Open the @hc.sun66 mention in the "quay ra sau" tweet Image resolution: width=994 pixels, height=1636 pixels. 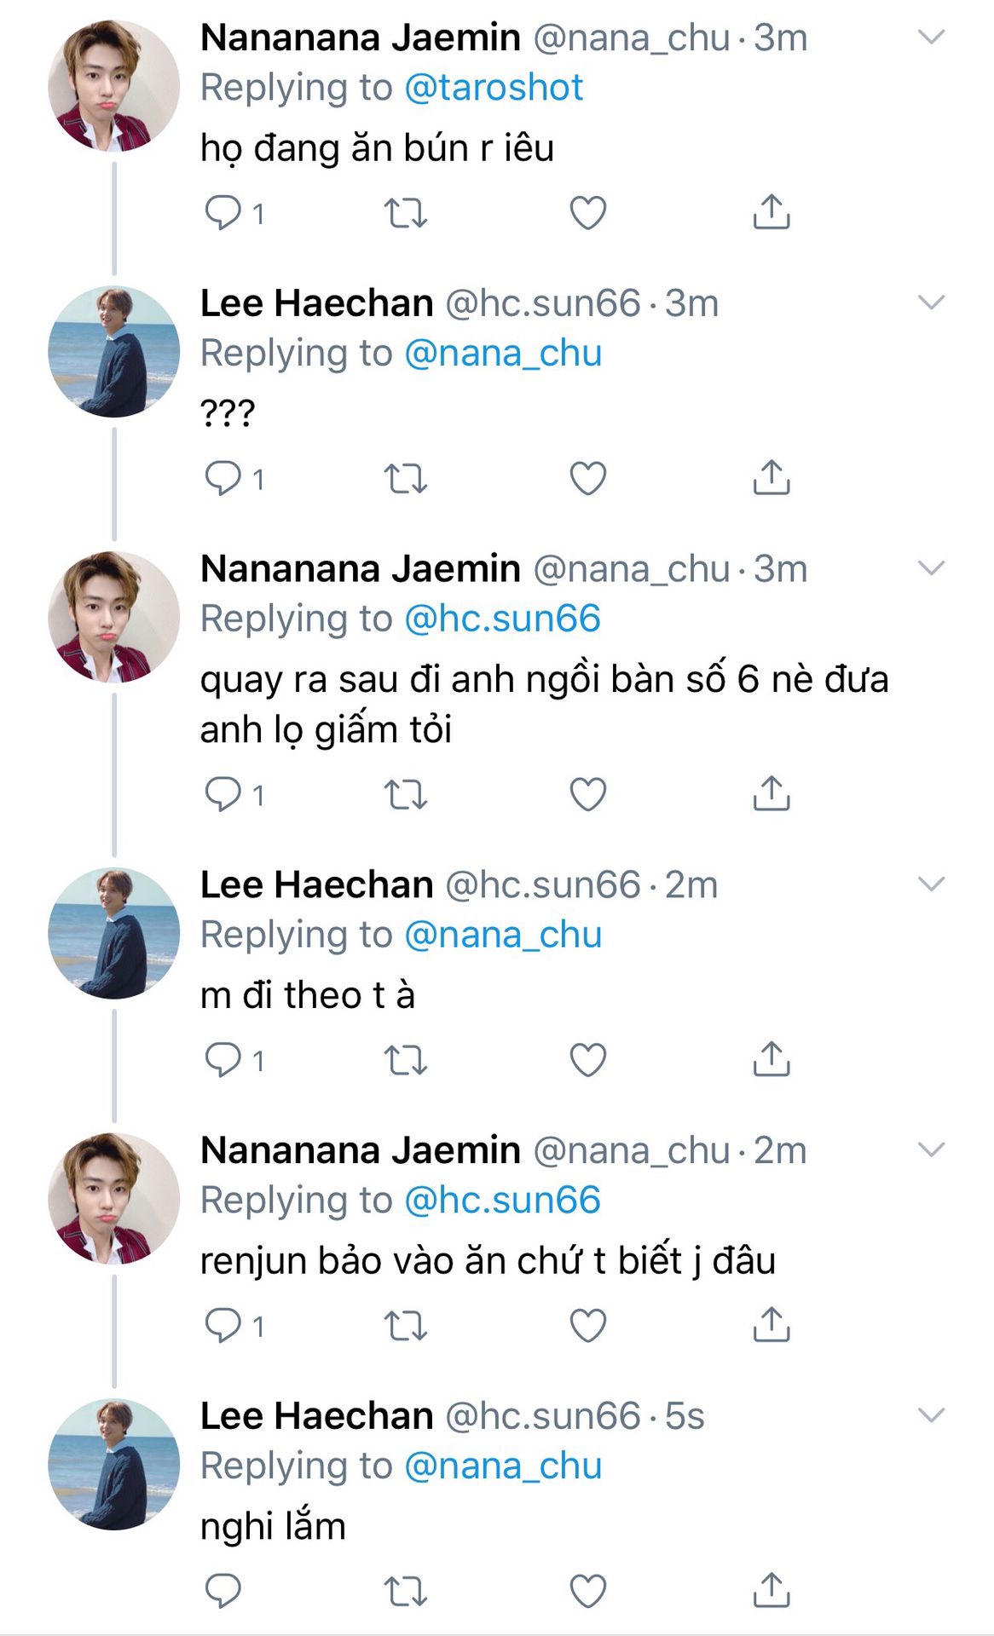click(x=502, y=619)
